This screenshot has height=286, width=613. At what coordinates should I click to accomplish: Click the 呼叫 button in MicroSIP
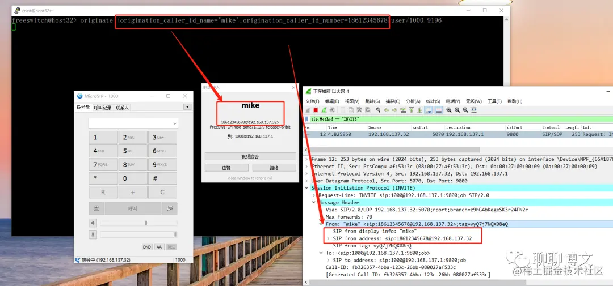click(133, 208)
